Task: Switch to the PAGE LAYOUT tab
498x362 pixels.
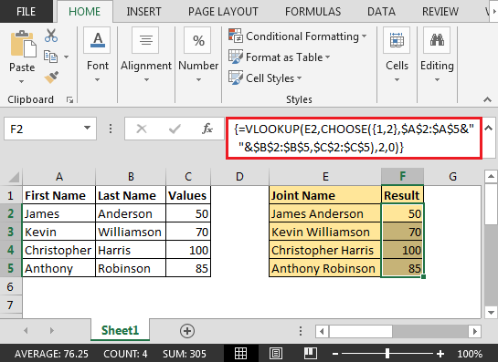Action: tap(223, 12)
